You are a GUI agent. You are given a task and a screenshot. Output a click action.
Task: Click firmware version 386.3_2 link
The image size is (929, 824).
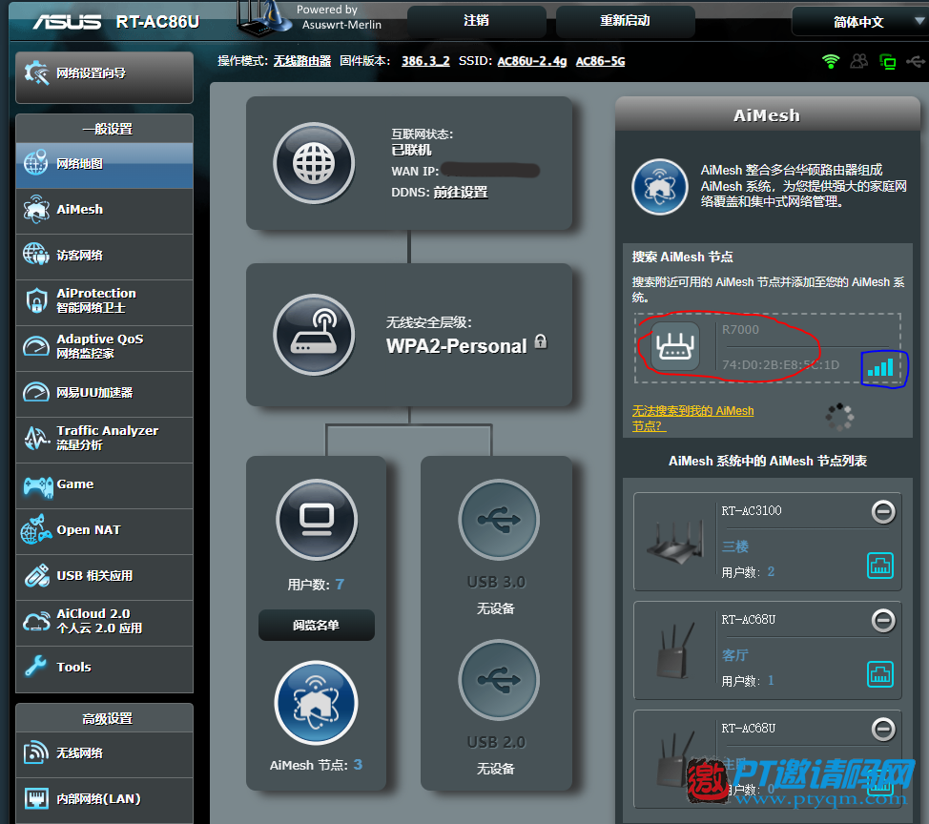tap(425, 61)
